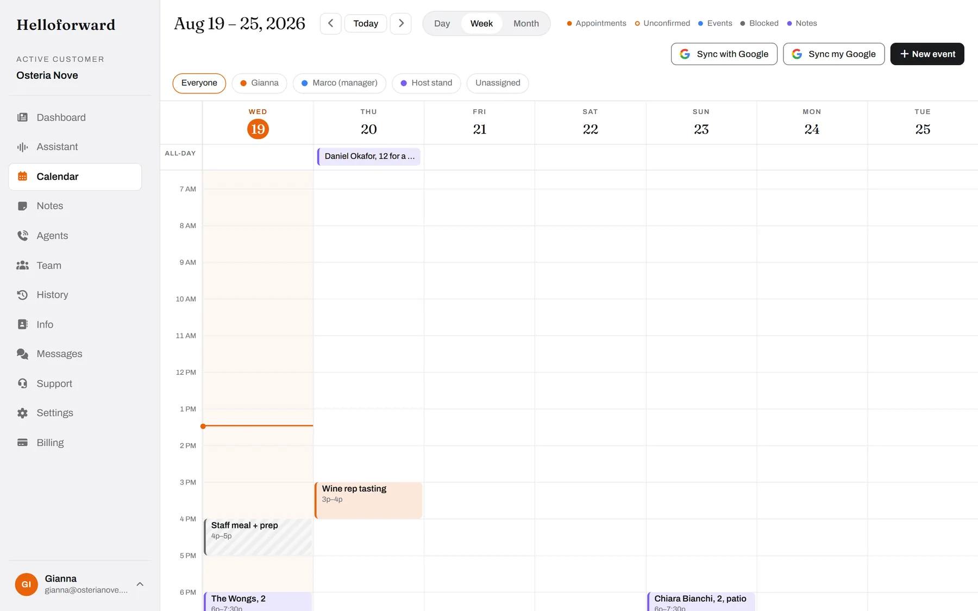The width and height of the screenshot is (978, 611).
Task: Open The Wongs, 2 reservation
Action: tap(258, 602)
